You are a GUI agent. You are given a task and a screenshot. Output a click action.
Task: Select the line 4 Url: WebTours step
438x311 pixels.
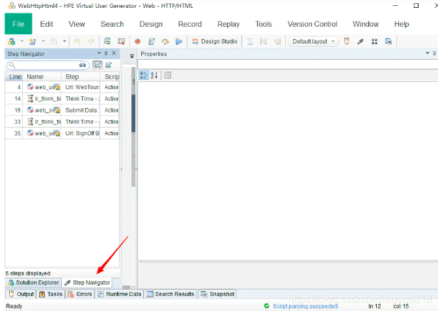coord(62,87)
